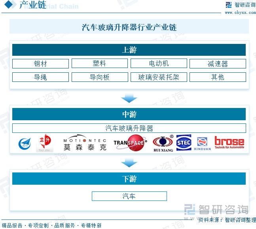
Task: Click the 上游 header bar
Action: pos(129,50)
